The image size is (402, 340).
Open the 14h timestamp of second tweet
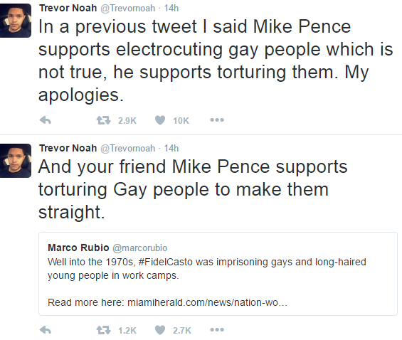click(x=171, y=149)
